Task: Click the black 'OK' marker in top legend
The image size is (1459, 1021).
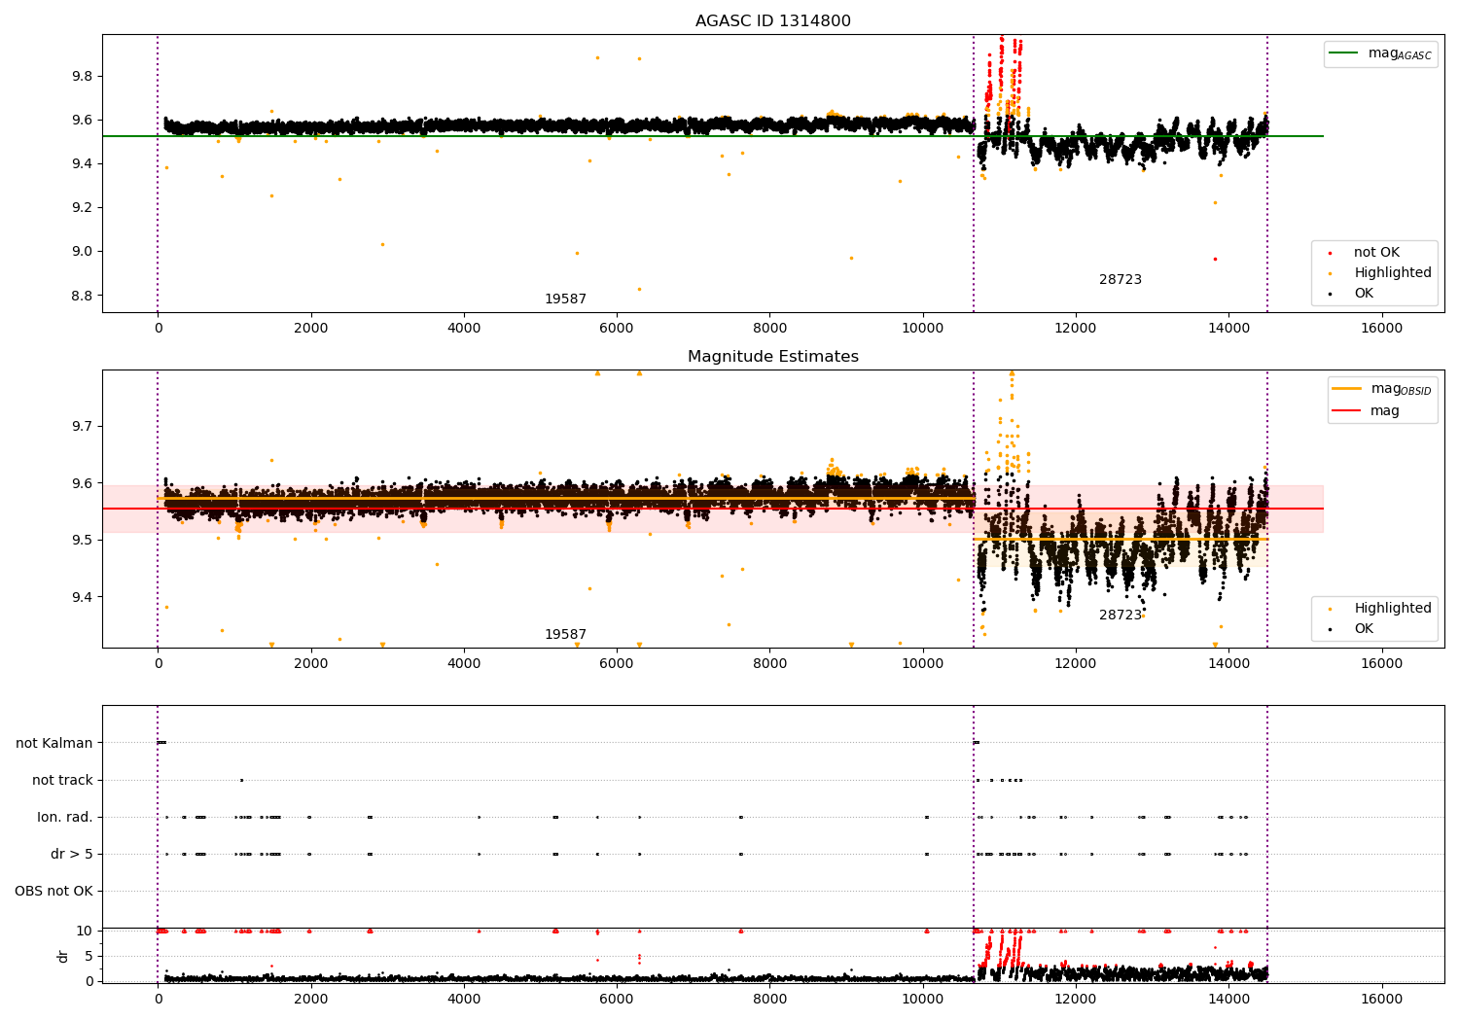Action: point(1330,294)
